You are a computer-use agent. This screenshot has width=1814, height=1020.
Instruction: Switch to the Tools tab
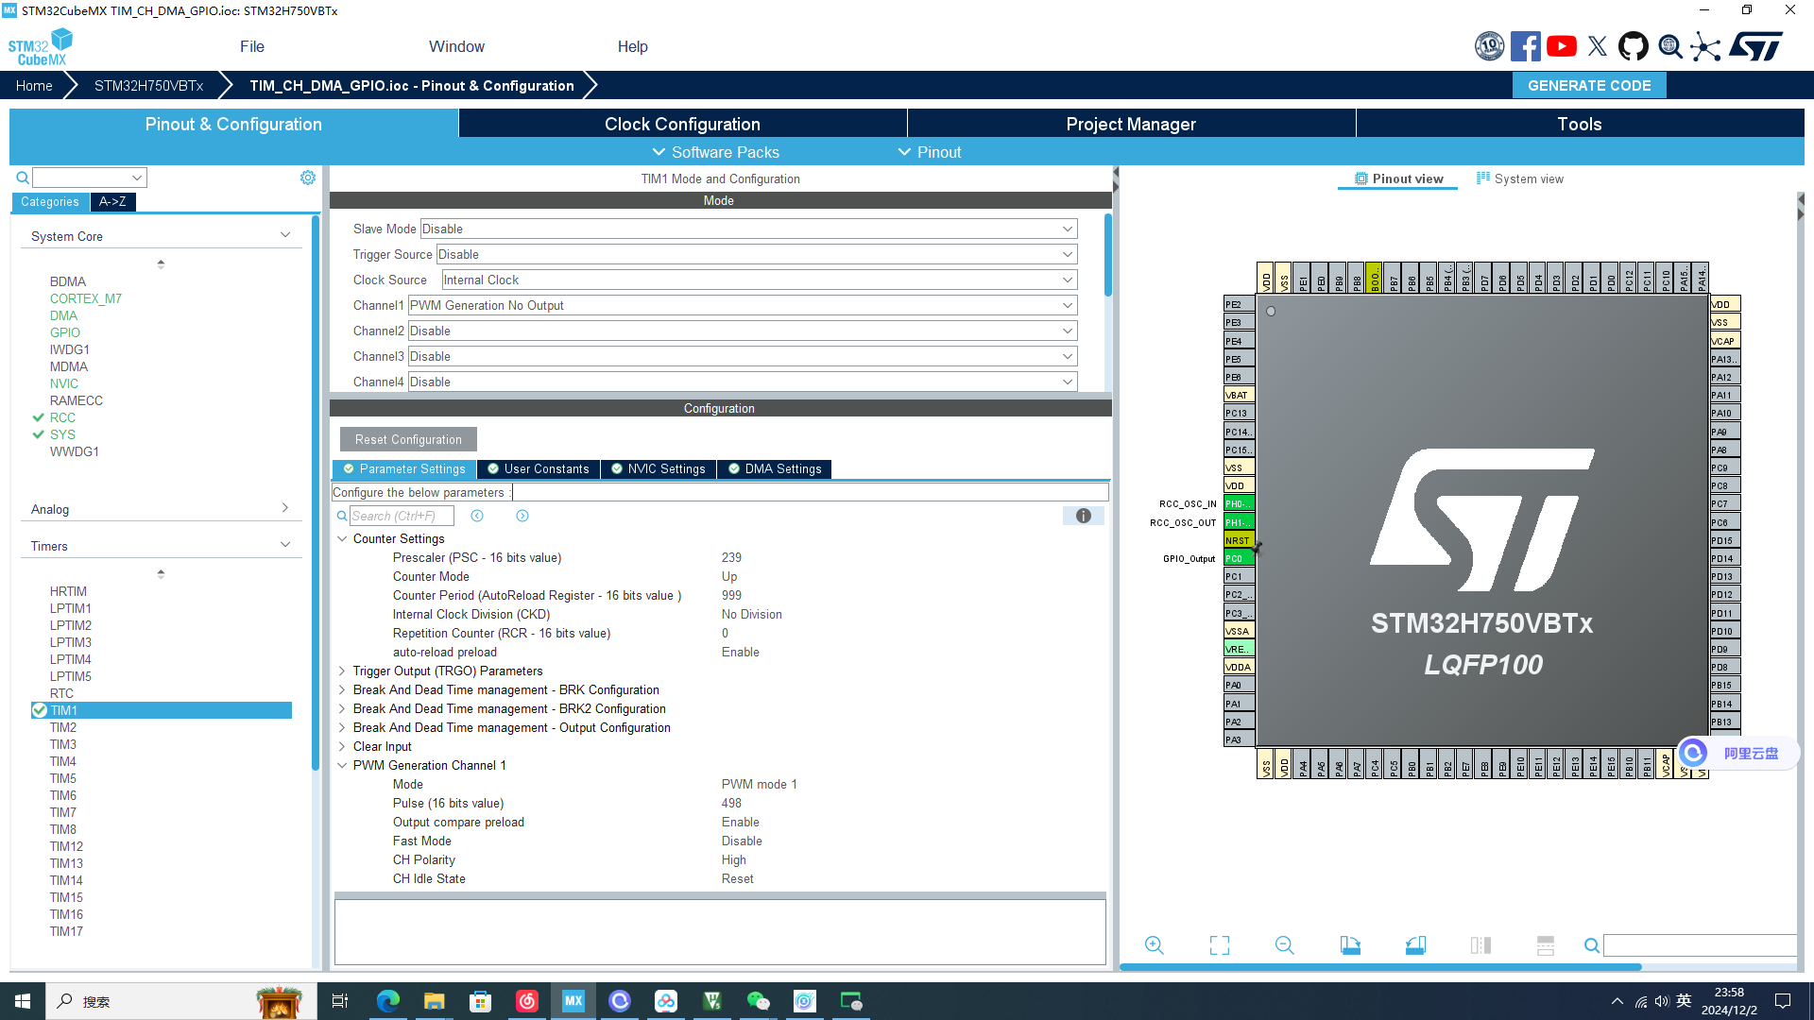click(1580, 124)
